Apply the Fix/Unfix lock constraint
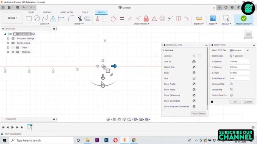257x144 pixels. coord(146,18)
